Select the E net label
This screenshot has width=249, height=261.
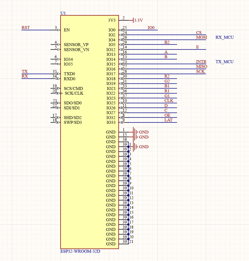[197, 47]
